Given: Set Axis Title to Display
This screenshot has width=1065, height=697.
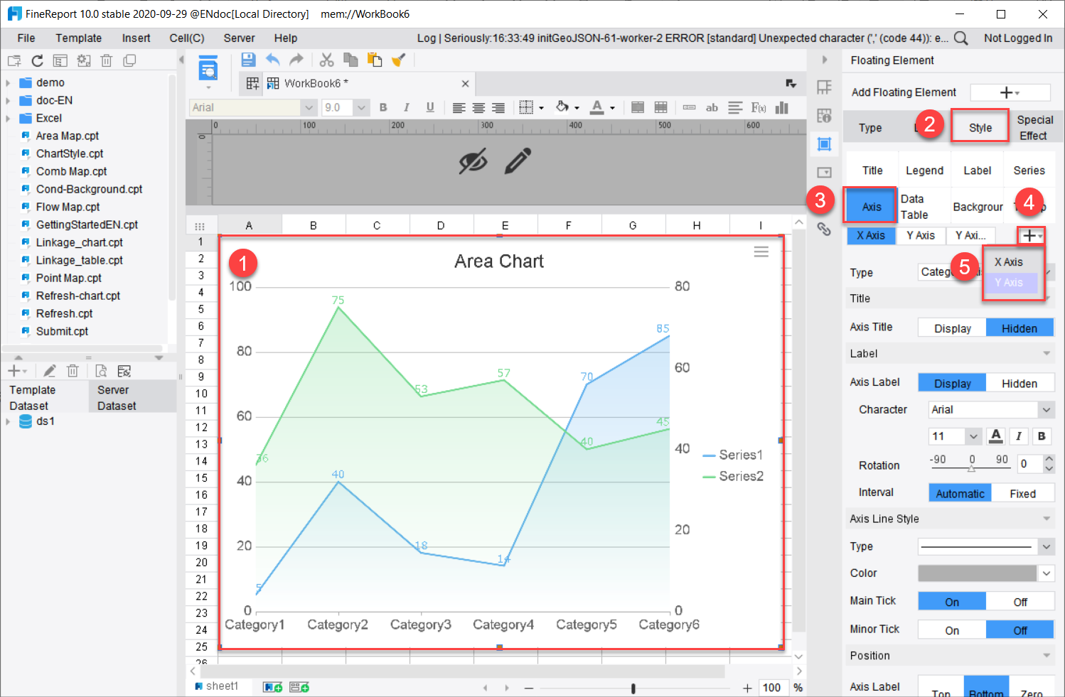Looking at the screenshot, I should (952, 328).
